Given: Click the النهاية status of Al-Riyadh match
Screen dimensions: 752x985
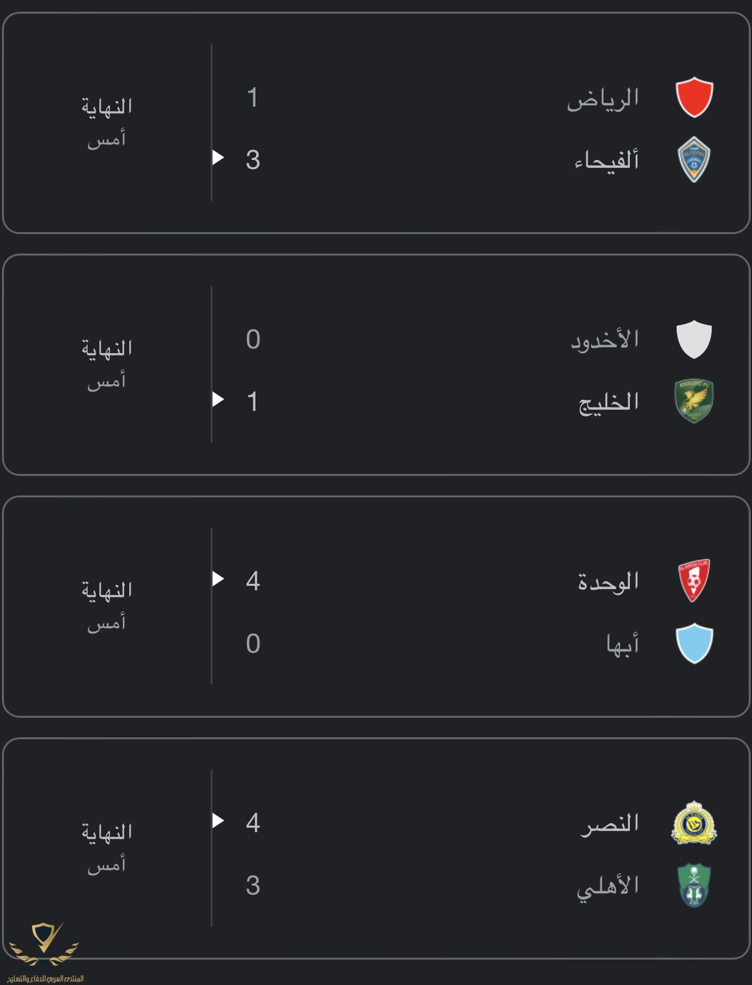Looking at the screenshot, I should (107, 107).
